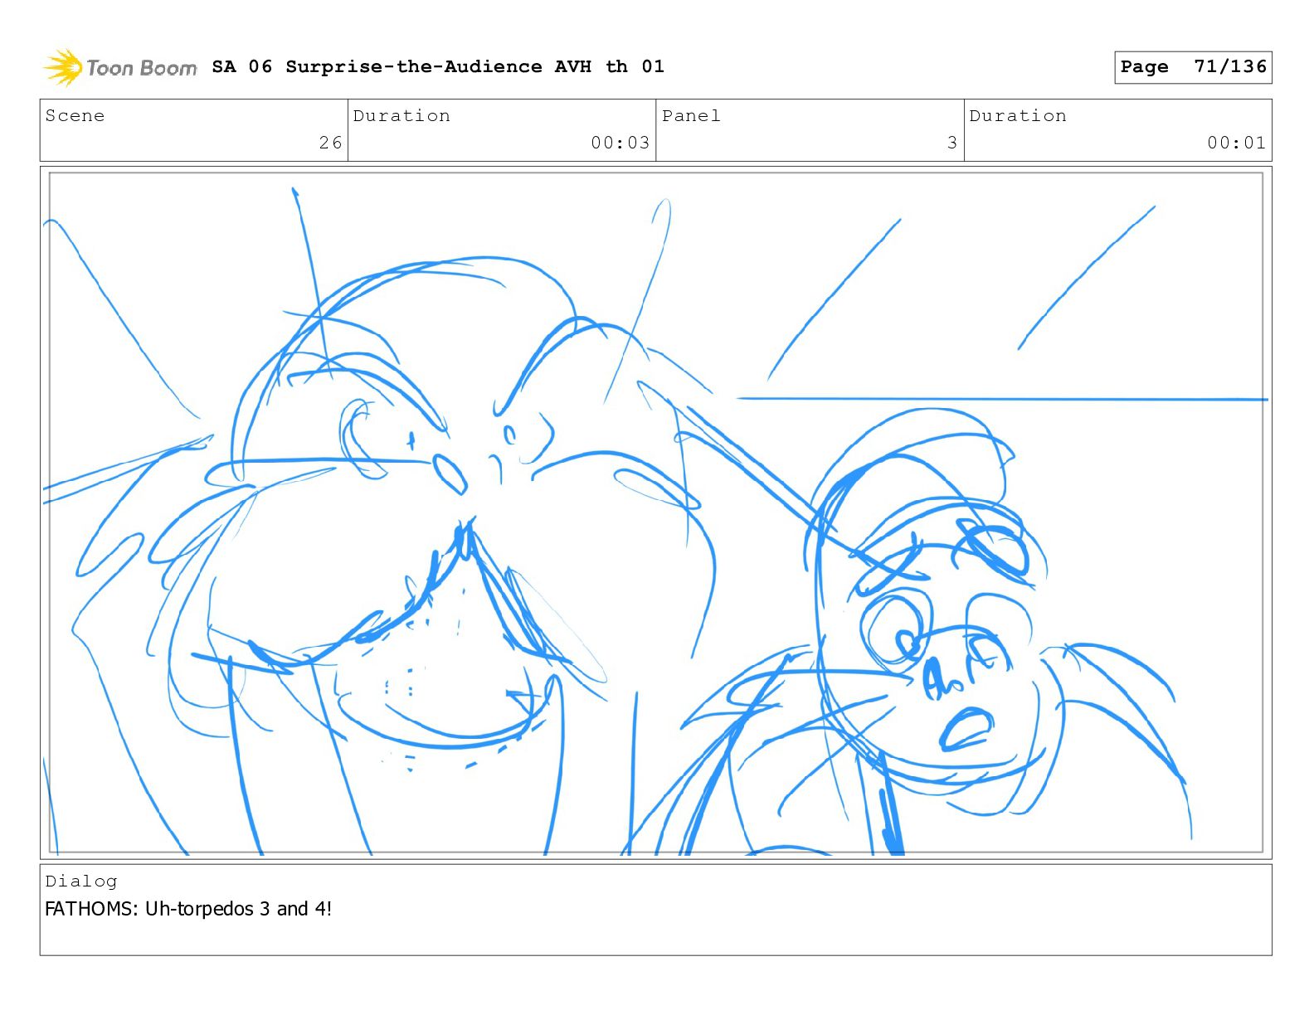Click the 'Panel' header label
This screenshot has height=1015, width=1314.
tap(691, 116)
